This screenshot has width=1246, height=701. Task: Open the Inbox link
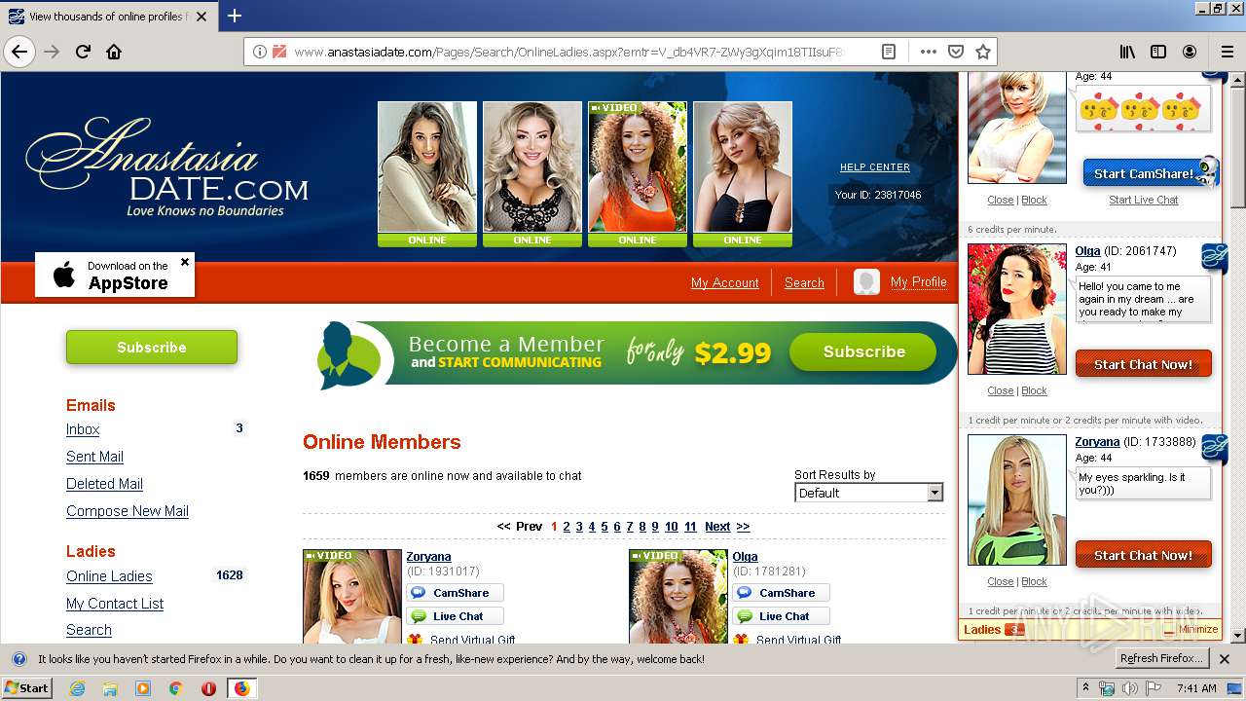click(83, 429)
